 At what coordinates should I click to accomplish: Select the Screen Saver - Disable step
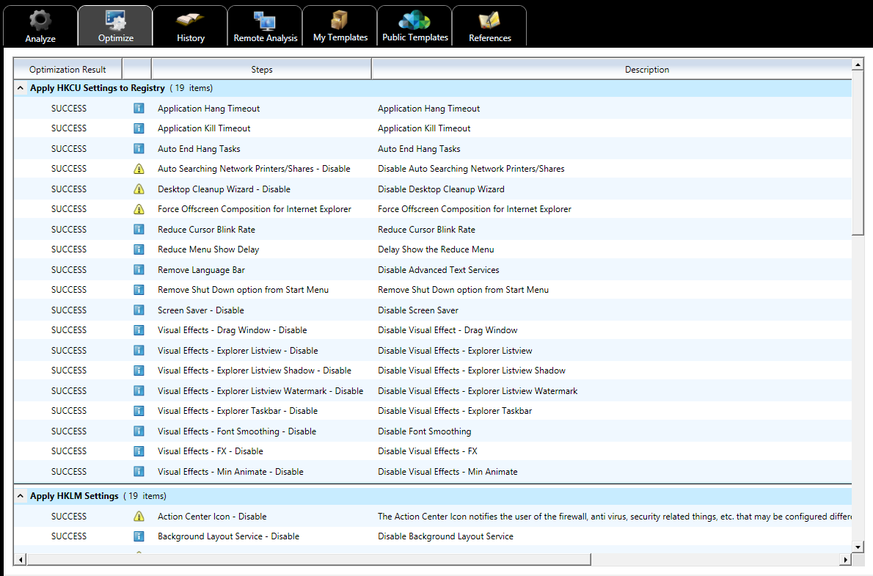click(200, 310)
